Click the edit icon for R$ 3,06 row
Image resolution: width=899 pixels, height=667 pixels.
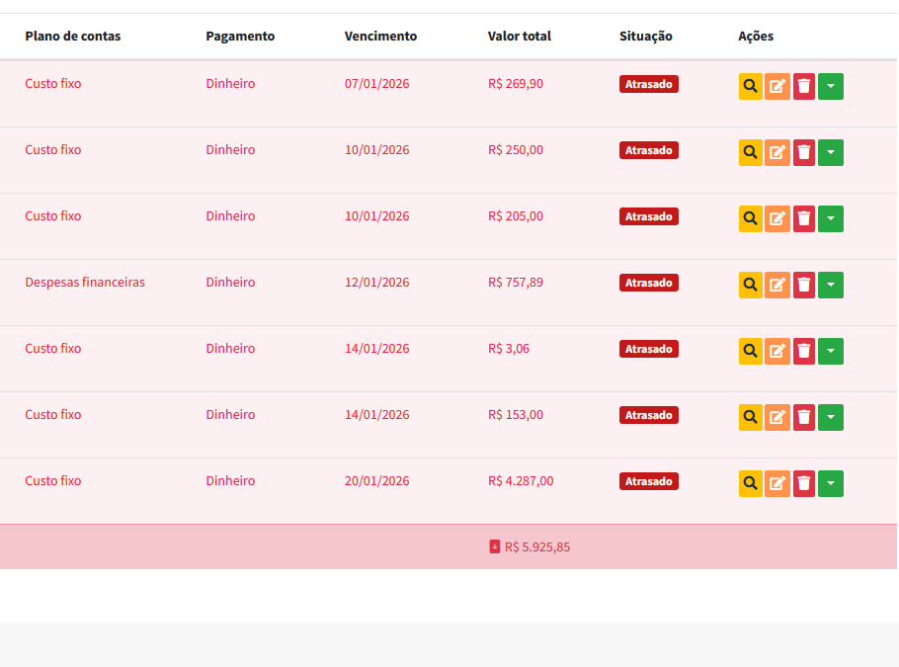pyautogui.click(x=777, y=352)
